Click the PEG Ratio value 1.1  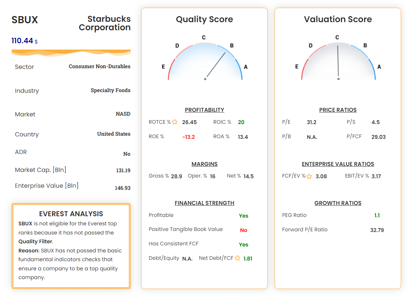click(377, 215)
